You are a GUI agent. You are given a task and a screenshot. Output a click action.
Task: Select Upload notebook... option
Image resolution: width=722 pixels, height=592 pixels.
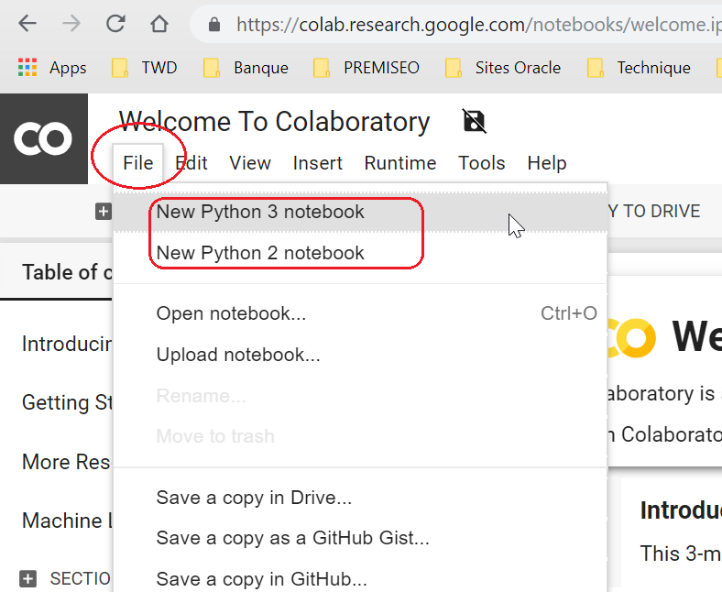[238, 355]
